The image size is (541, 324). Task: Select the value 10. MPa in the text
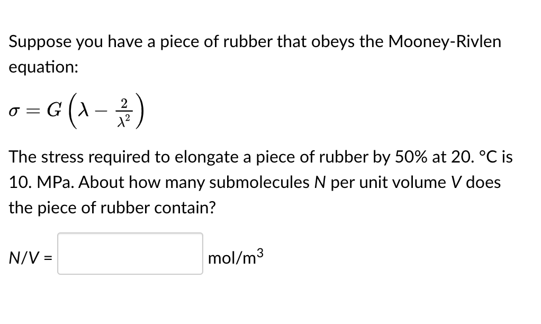click(x=40, y=182)
